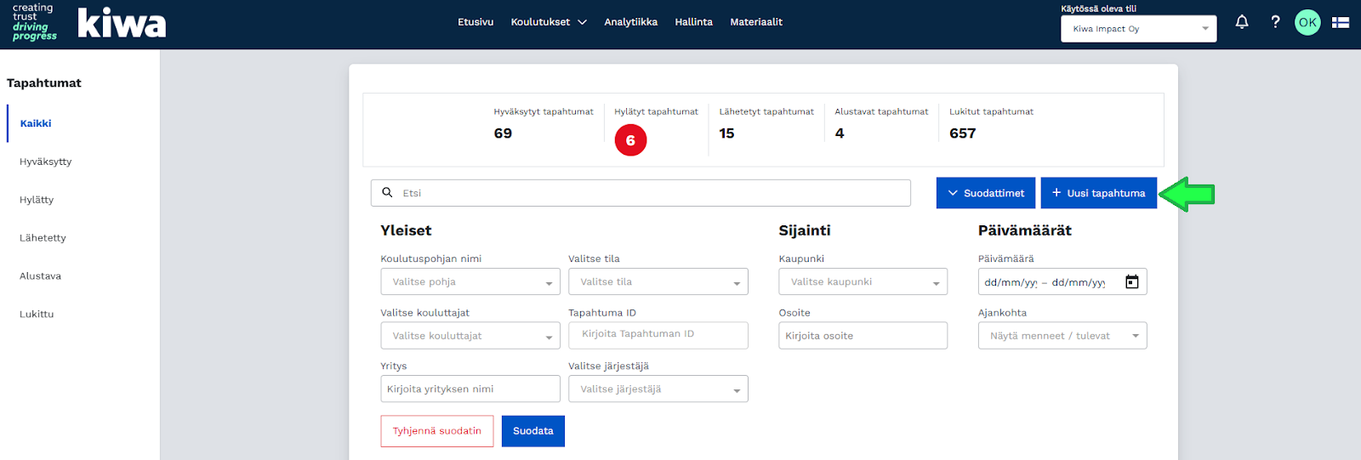The width and height of the screenshot is (1361, 460).
Task: Open the date range calendar icon
Action: pos(1131,282)
